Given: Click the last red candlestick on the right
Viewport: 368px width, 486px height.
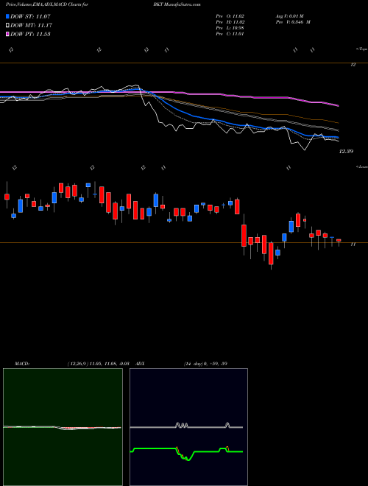Looking at the screenshot, I should pyautogui.click(x=339, y=241).
